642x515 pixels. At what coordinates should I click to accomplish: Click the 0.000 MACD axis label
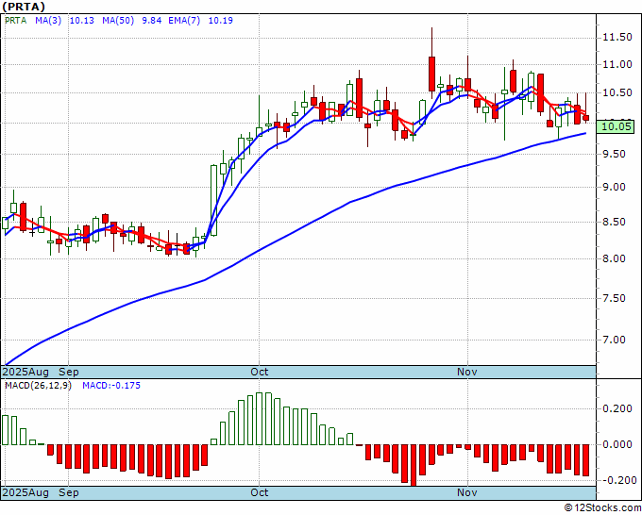click(617, 444)
